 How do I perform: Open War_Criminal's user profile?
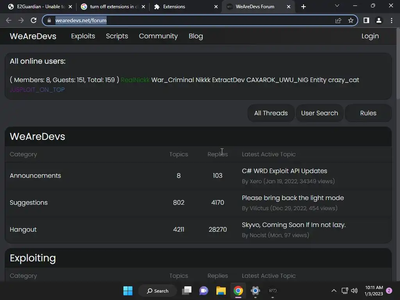[172, 80]
